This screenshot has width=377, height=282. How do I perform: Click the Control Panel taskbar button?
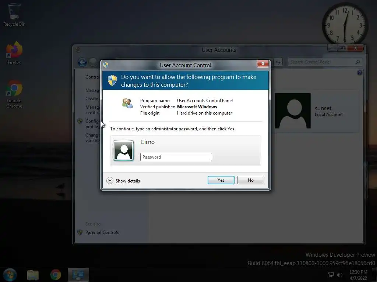click(x=78, y=275)
